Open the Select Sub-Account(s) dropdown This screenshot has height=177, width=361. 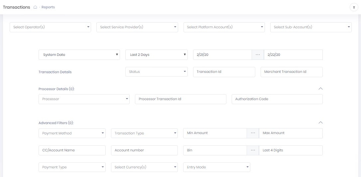(x=311, y=27)
